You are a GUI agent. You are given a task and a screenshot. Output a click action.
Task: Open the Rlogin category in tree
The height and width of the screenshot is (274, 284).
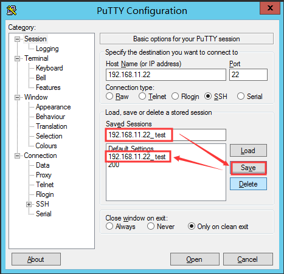pyautogui.click(x=45, y=194)
